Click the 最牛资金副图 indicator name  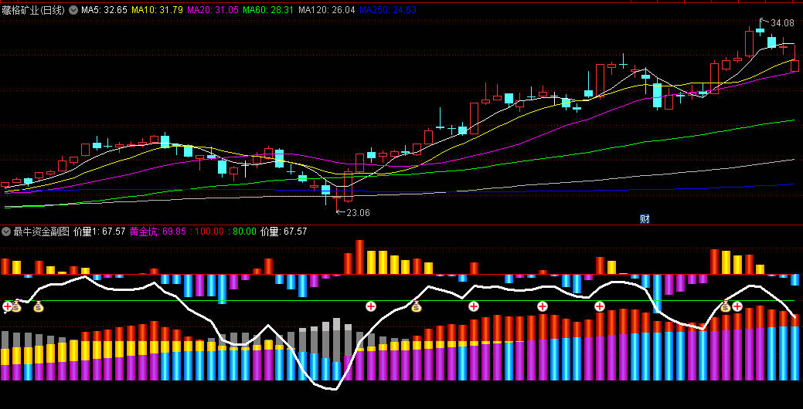click(x=42, y=232)
